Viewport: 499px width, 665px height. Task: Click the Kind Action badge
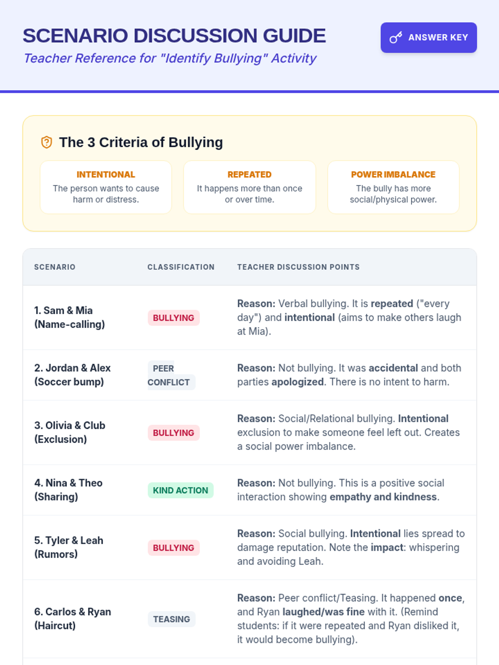(180, 490)
